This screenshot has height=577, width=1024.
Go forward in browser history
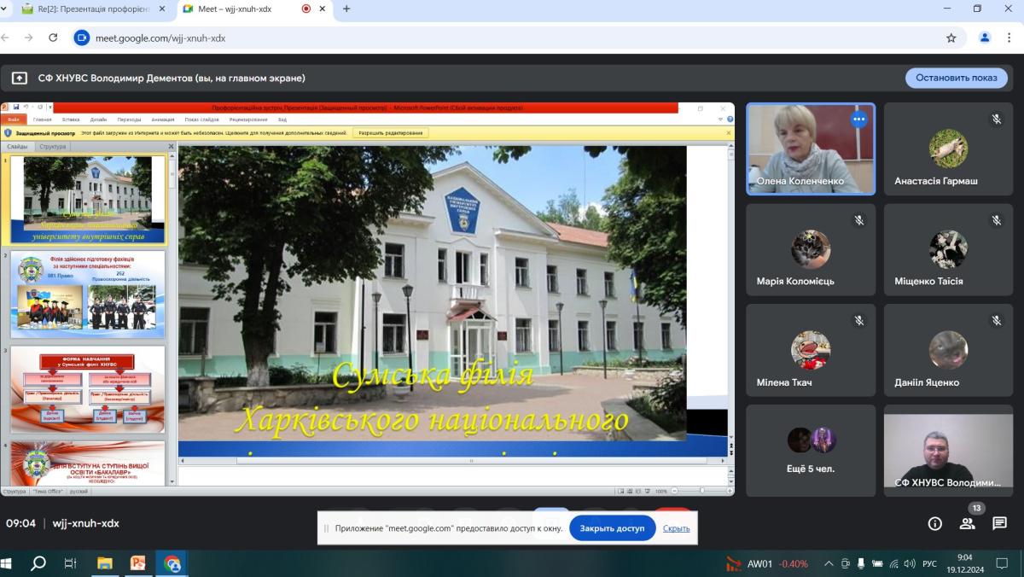tap(30, 38)
